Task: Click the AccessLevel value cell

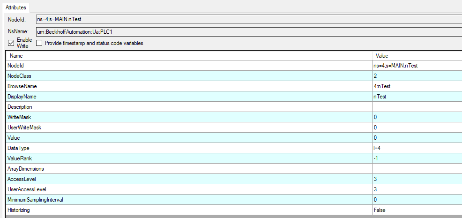Action: [x=417, y=179]
